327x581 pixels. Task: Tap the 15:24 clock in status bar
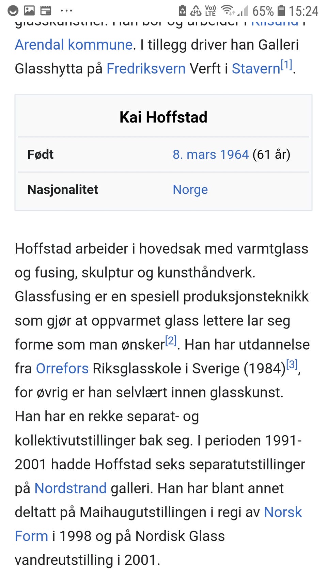pyautogui.click(x=303, y=11)
